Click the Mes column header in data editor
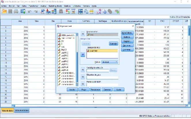 click(x=37, y=22)
